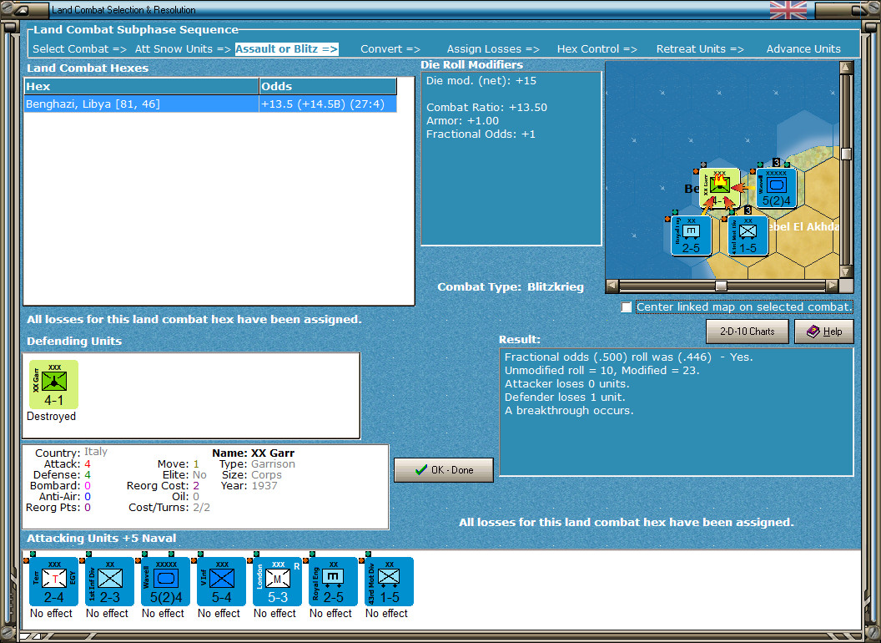
Task: Click the map's vertical scrollbar thumb
Action: 846,154
